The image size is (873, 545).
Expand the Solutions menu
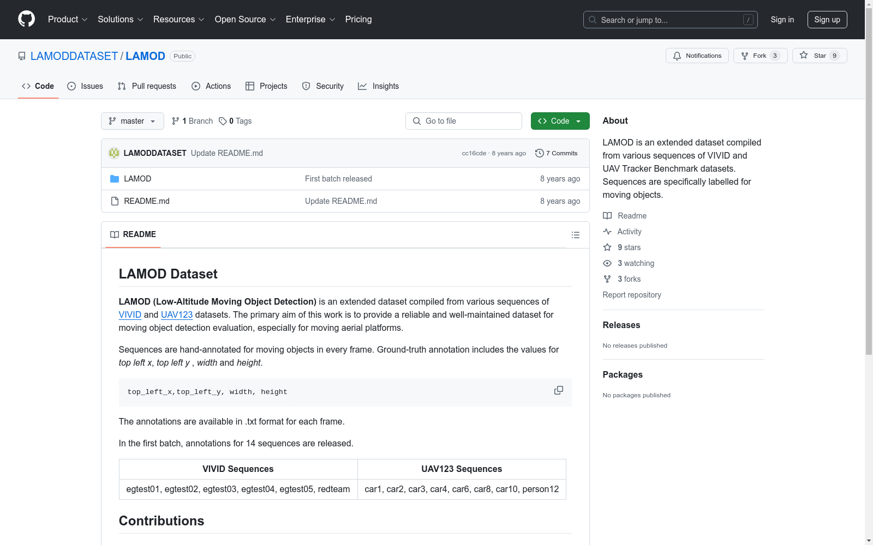[121, 20]
